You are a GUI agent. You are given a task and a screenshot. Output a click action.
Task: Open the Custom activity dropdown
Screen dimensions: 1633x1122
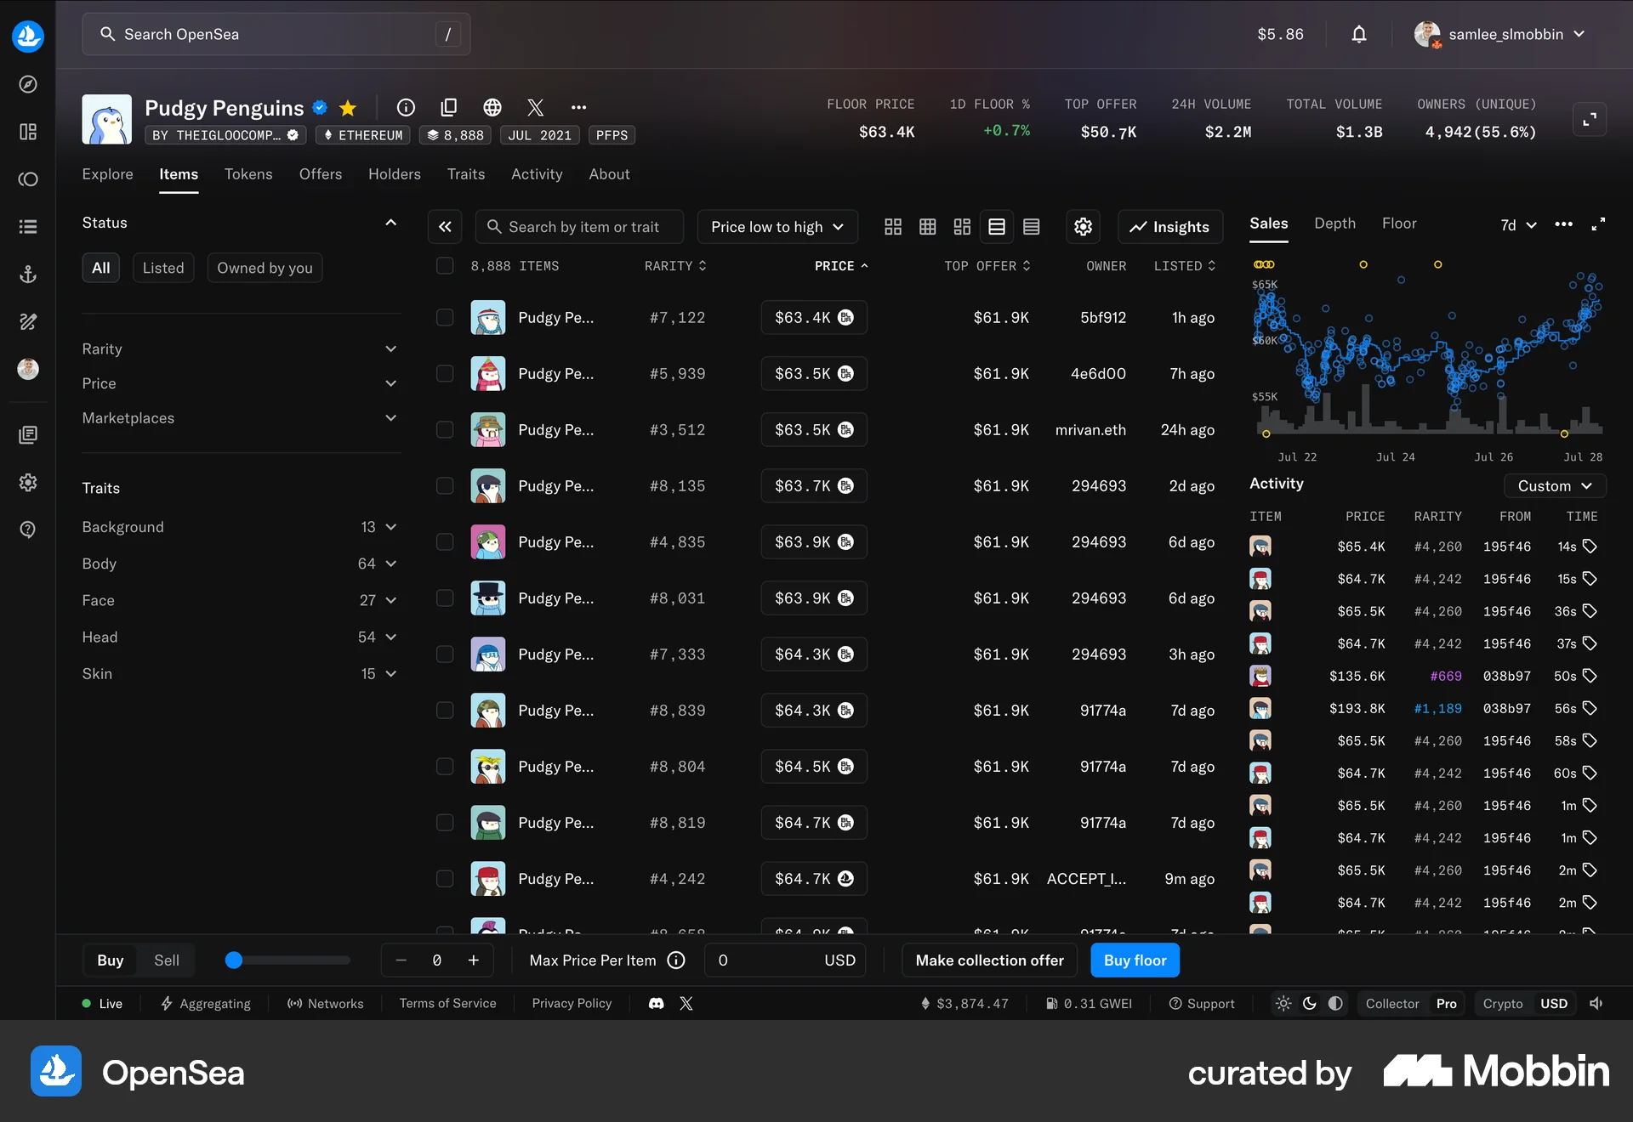[1555, 485]
